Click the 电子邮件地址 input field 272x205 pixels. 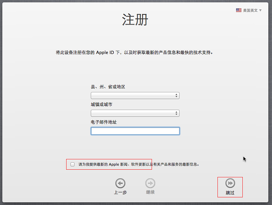(135, 131)
